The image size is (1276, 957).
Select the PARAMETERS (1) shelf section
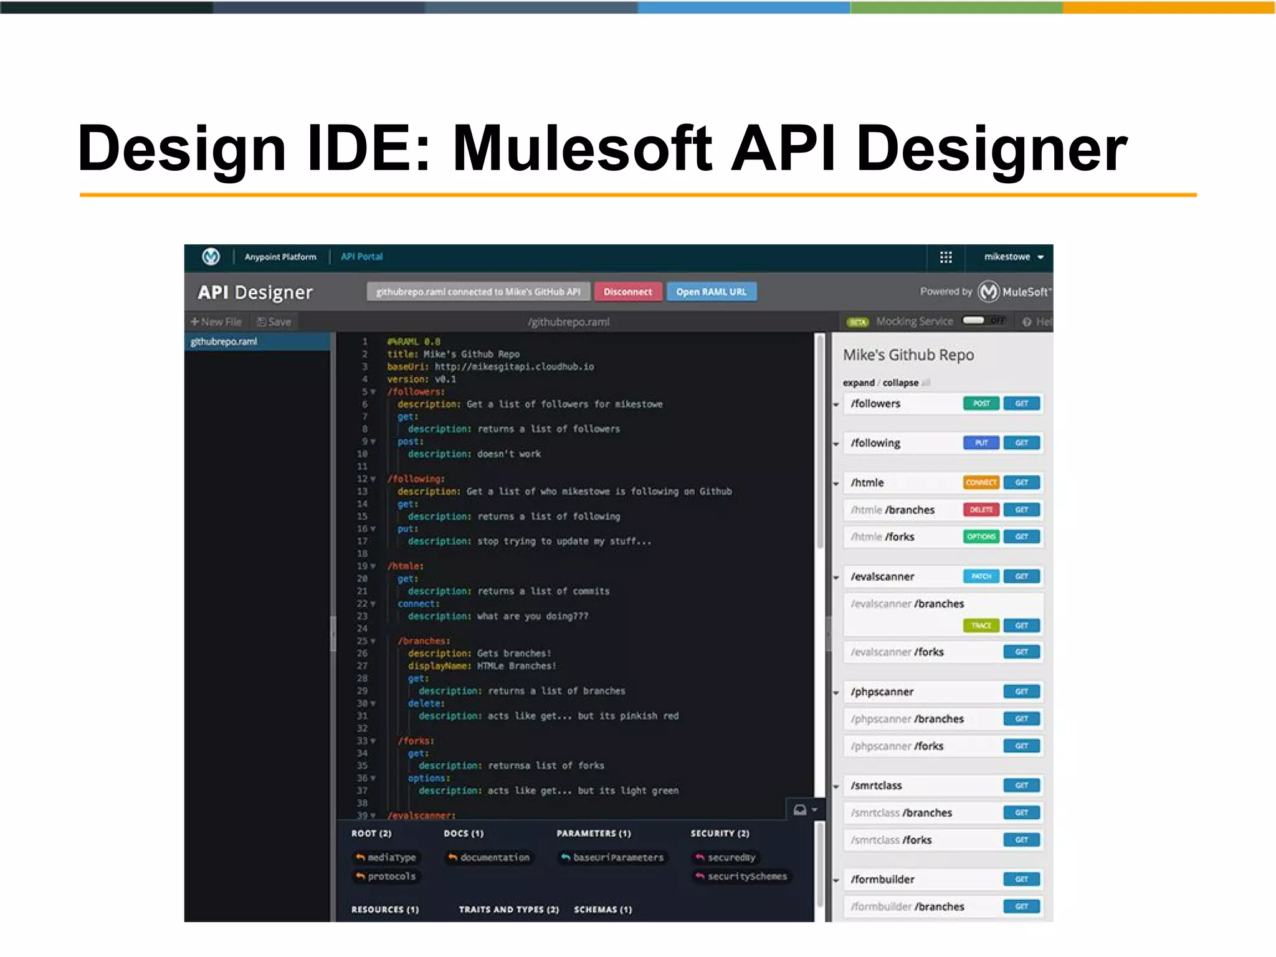[x=594, y=833]
